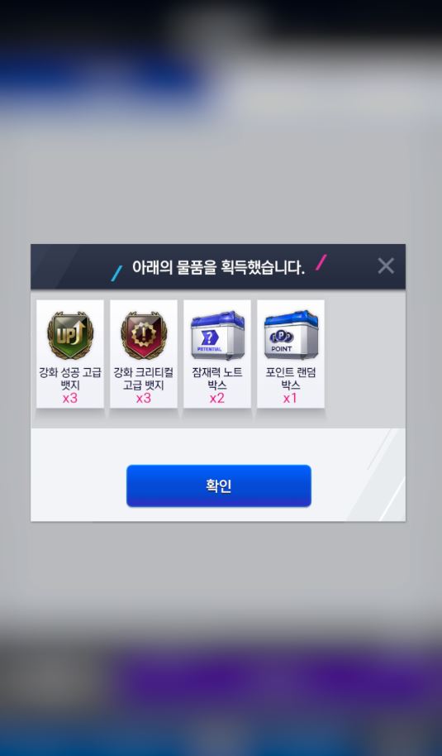This screenshot has width=442, height=756.
Task: Tap the red critical enhancement badge icon
Action: pos(144,335)
